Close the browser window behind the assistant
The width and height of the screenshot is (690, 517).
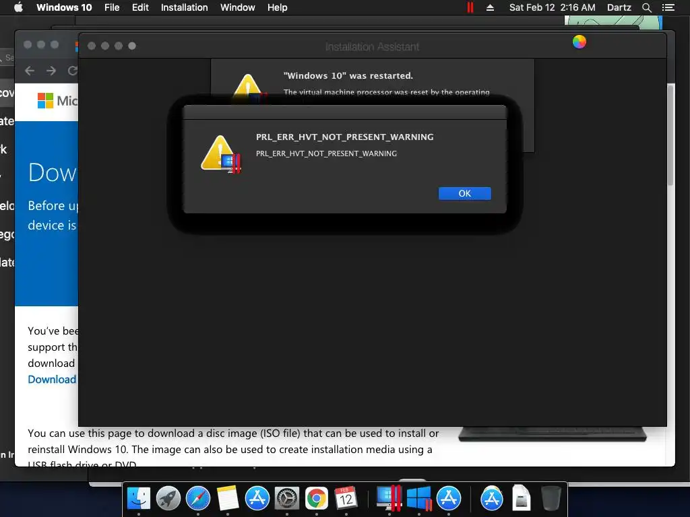(x=27, y=44)
